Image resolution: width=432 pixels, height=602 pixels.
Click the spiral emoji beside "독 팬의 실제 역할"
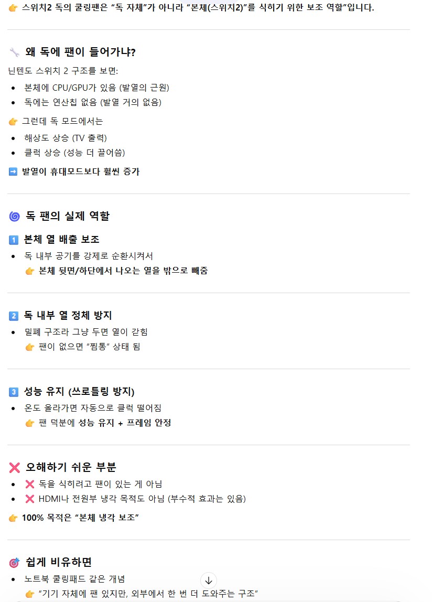click(14, 216)
